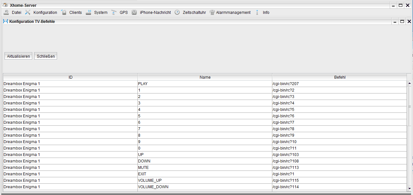Click the iPhone-Nachricht envelope icon

[x=134, y=12]
